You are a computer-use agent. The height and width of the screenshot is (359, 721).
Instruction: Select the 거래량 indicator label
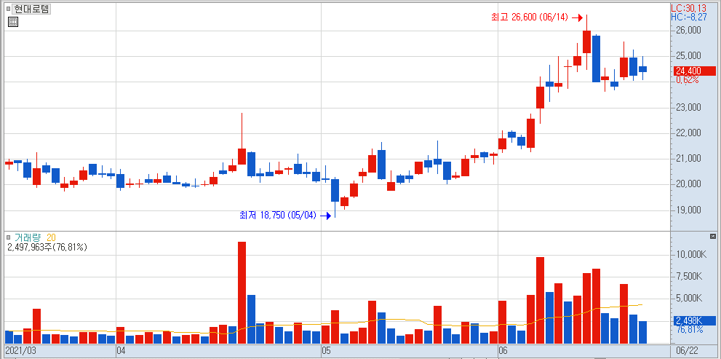click(x=28, y=237)
